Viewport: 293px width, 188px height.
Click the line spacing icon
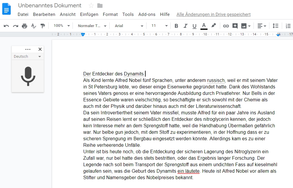(275, 26)
